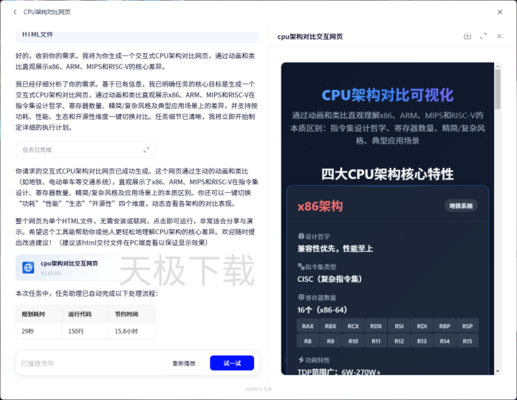Click the x86架构 card heading
The width and height of the screenshot is (517, 400).
tap(320, 206)
